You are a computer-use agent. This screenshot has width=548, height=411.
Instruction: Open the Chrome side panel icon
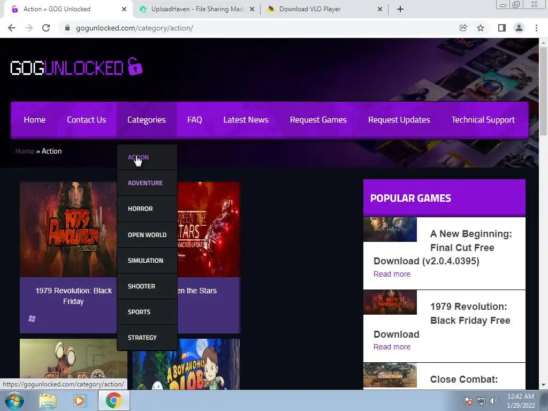pyautogui.click(x=502, y=28)
